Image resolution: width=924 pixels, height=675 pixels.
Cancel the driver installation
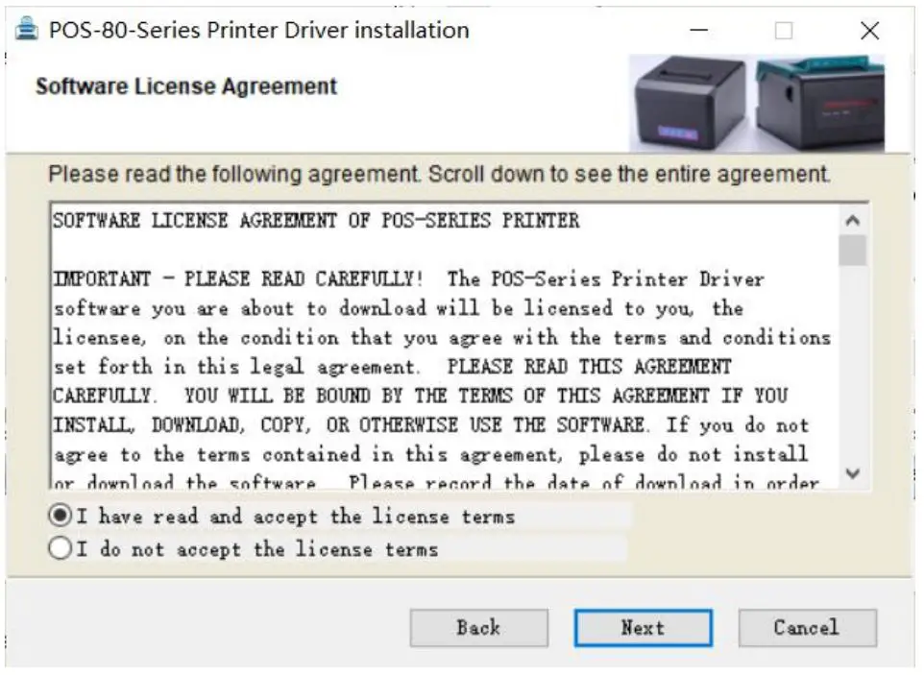click(808, 628)
